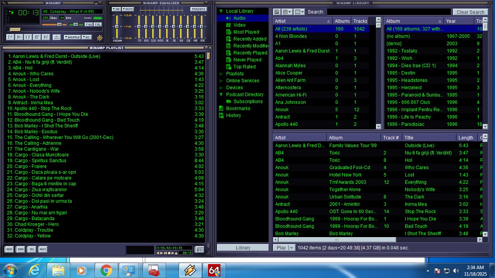Open the Most Played library view
Viewport: 495px width, 278px height.
coord(246,32)
